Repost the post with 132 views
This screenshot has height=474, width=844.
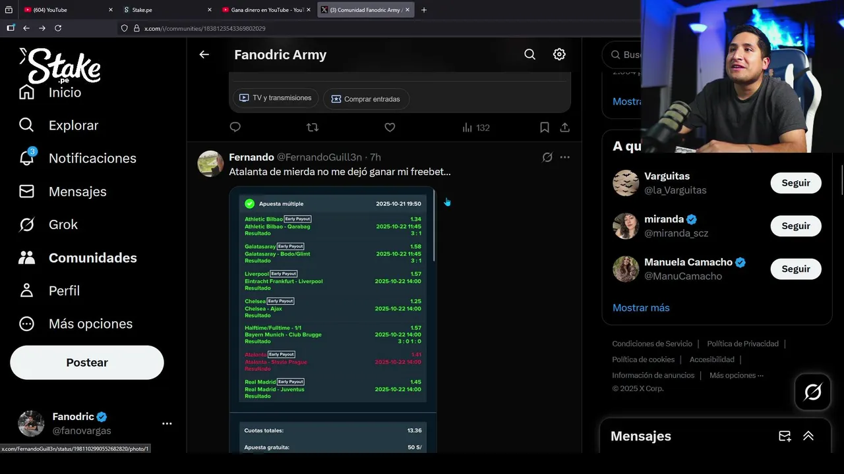[313, 127]
